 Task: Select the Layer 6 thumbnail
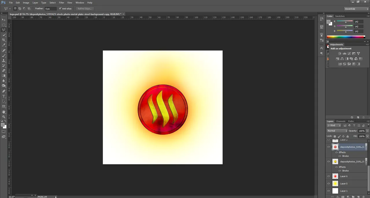335,176
